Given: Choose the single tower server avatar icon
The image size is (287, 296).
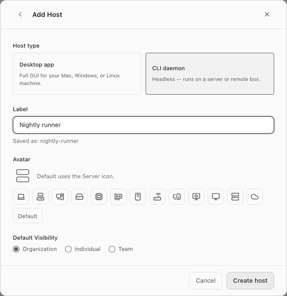Looking at the screenshot, I should click(138, 197).
